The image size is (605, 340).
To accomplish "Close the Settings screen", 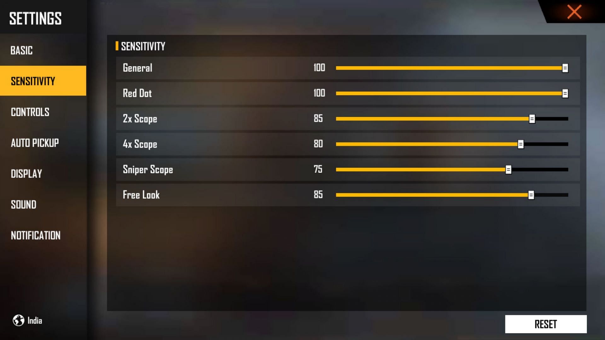I will [575, 12].
